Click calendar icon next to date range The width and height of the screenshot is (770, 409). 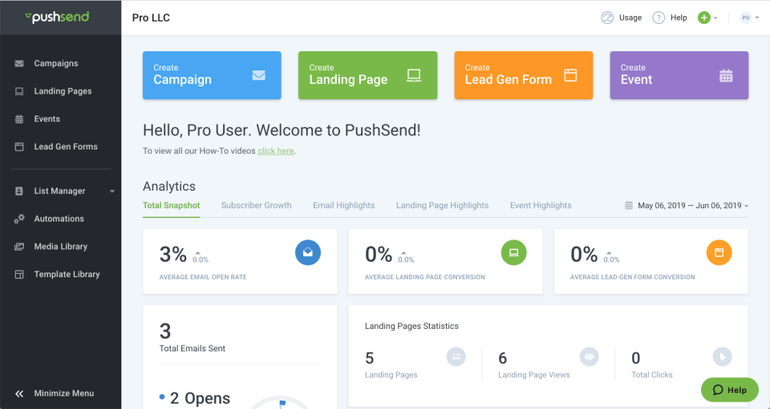click(x=629, y=205)
